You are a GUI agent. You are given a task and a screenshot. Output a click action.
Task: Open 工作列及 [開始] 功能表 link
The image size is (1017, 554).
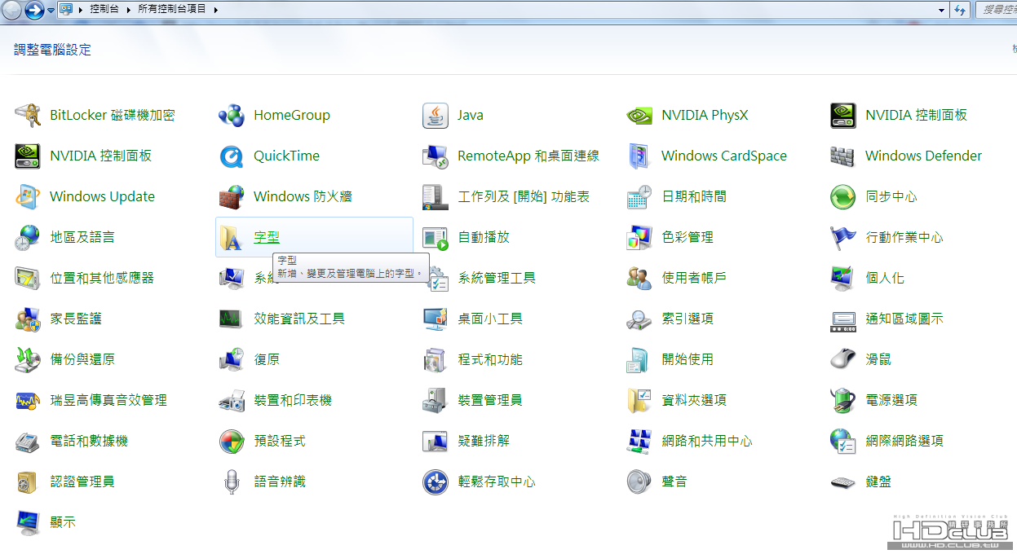coord(524,197)
